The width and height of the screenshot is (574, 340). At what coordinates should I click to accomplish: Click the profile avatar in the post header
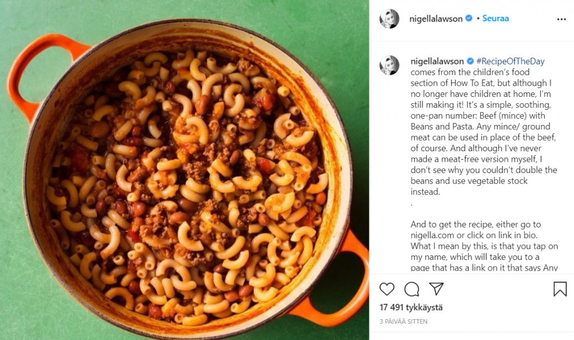pyautogui.click(x=389, y=18)
